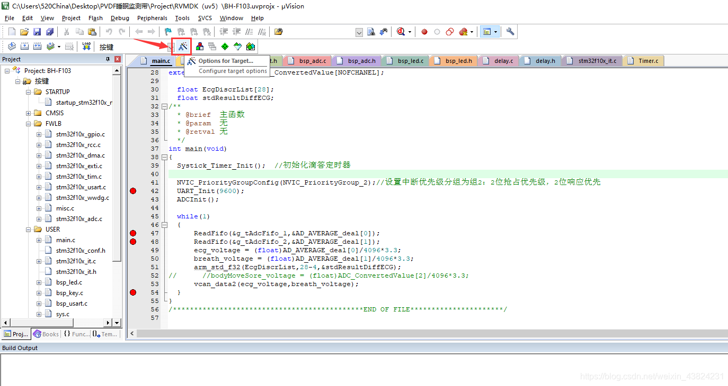Pin the Project panel with pushpin icon

pos(108,59)
